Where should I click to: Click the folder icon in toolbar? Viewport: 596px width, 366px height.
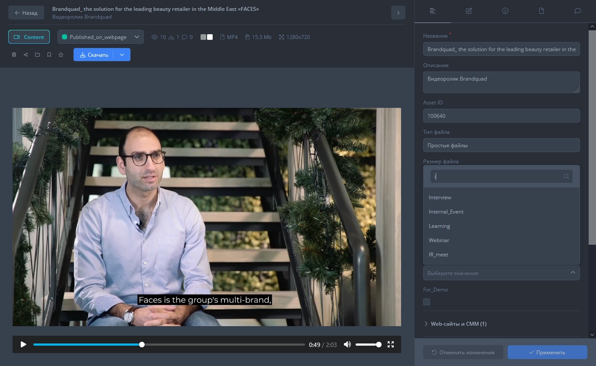pyautogui.click(x=38, y=55)
